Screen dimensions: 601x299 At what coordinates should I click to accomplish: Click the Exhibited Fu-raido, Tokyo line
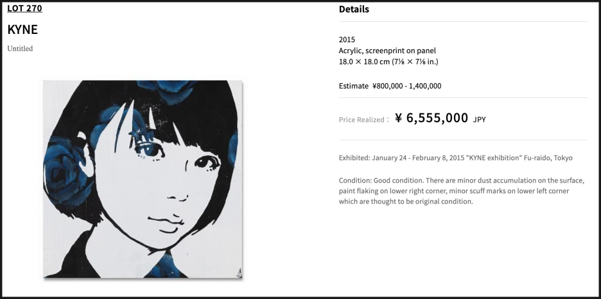[455, 158]
